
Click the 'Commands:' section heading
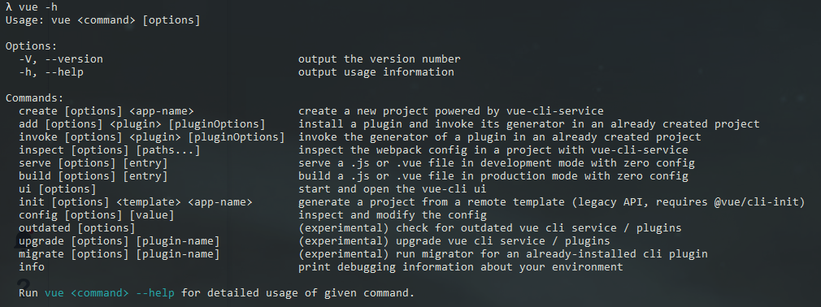pos(35,97)
